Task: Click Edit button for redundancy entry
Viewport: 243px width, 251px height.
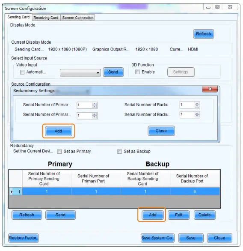Action: tap(178, 215)
